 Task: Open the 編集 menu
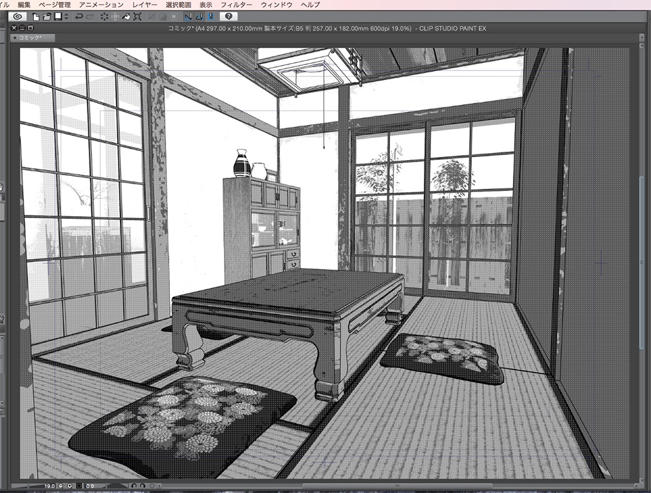24,5
